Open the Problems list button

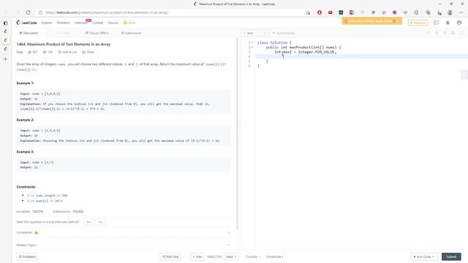click(27, 256)
